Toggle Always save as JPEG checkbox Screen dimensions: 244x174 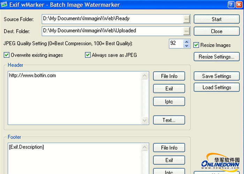point(88,55)
